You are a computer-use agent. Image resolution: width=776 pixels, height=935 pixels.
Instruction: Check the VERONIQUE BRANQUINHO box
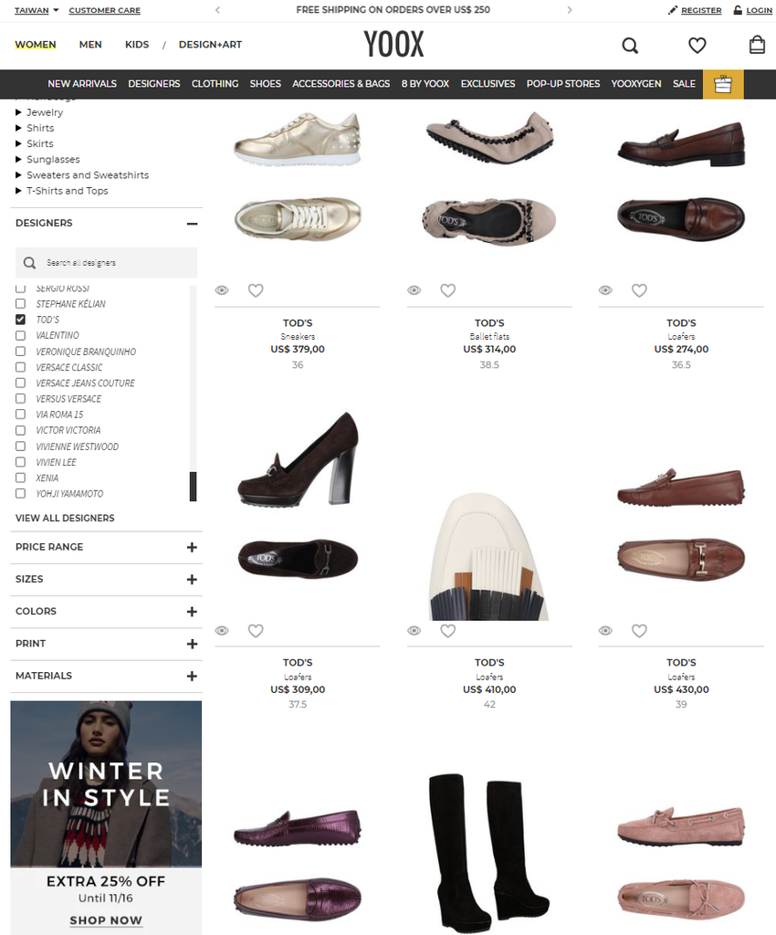click(20, 352)
